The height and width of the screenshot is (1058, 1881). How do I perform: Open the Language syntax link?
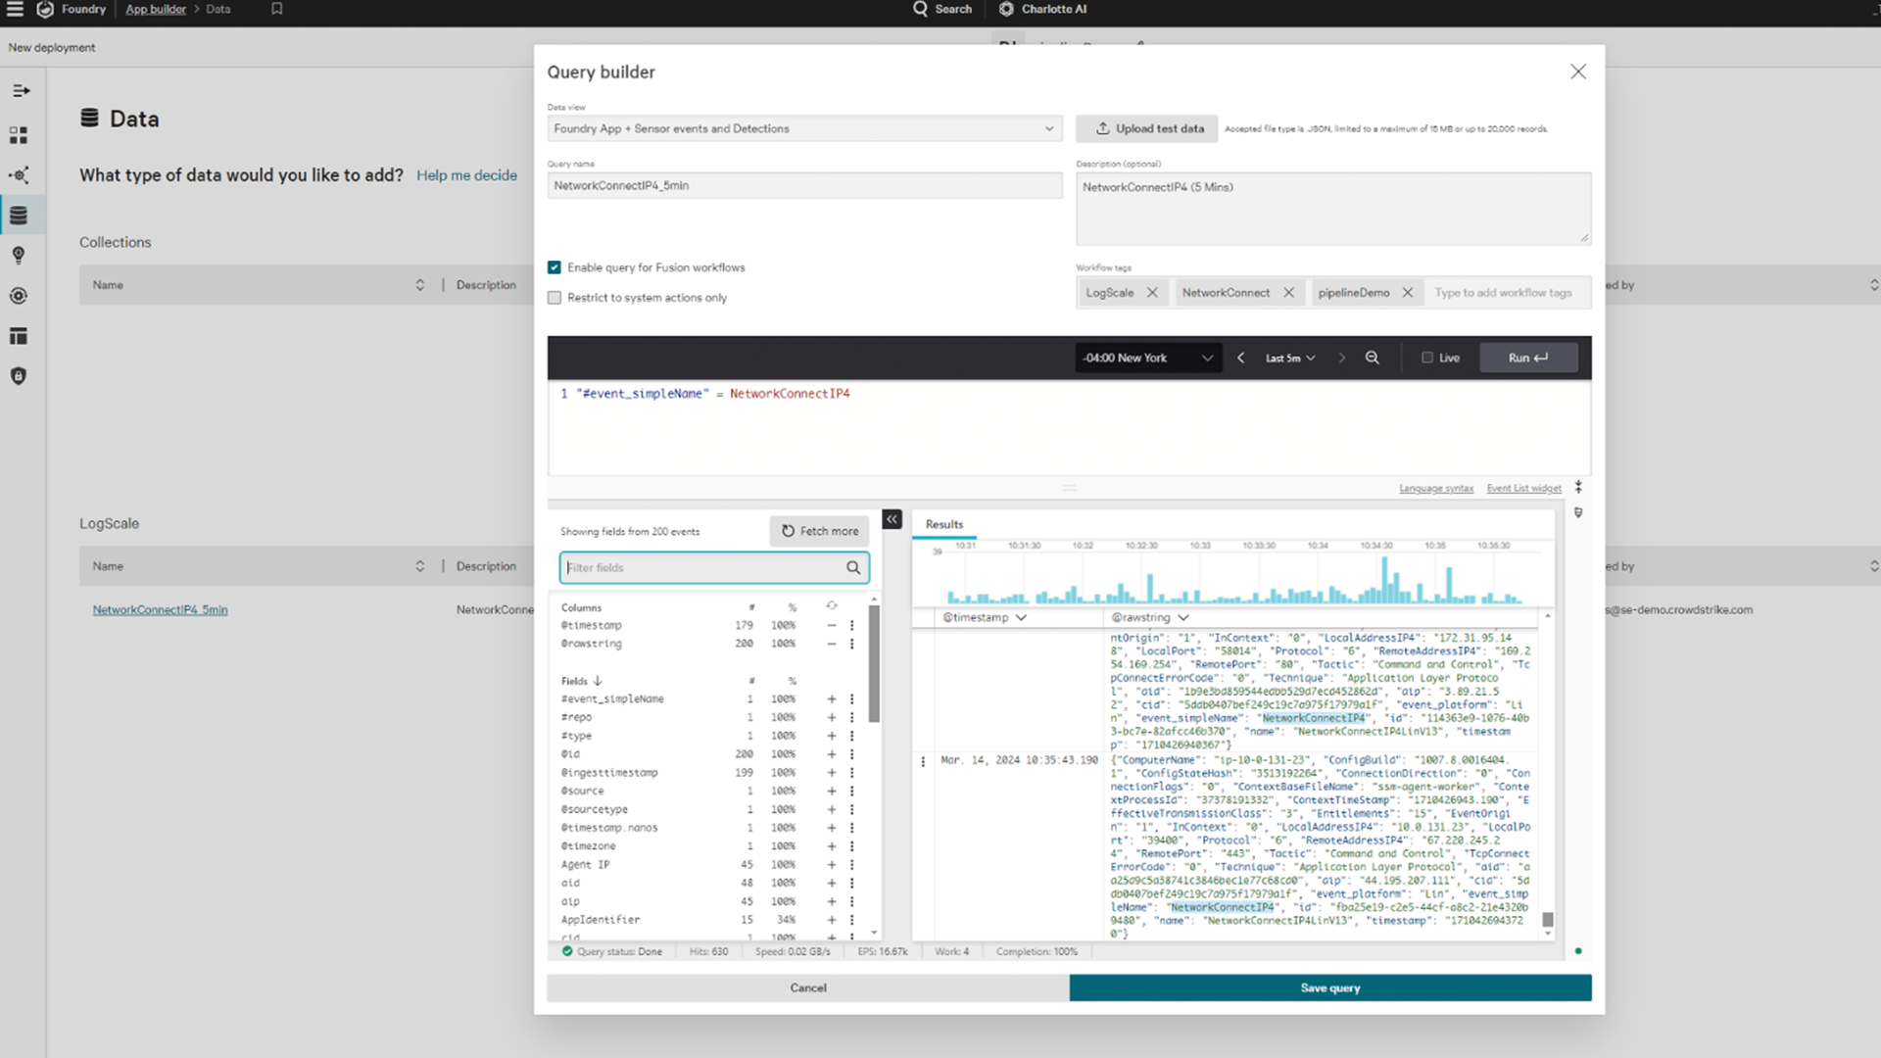tap(1435, 488)
